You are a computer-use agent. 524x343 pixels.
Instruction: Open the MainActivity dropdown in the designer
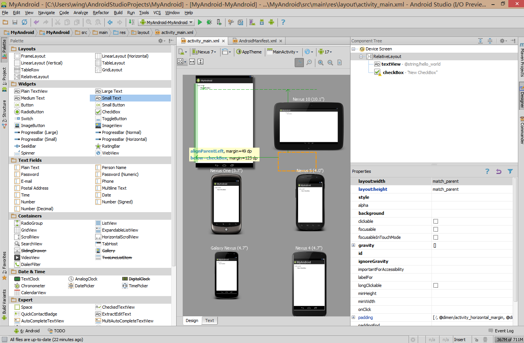(283, 52)
